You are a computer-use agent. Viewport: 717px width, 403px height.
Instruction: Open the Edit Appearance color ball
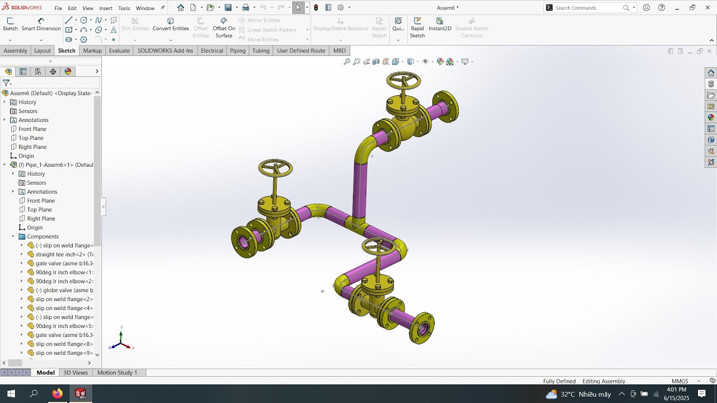pos(440,62)
